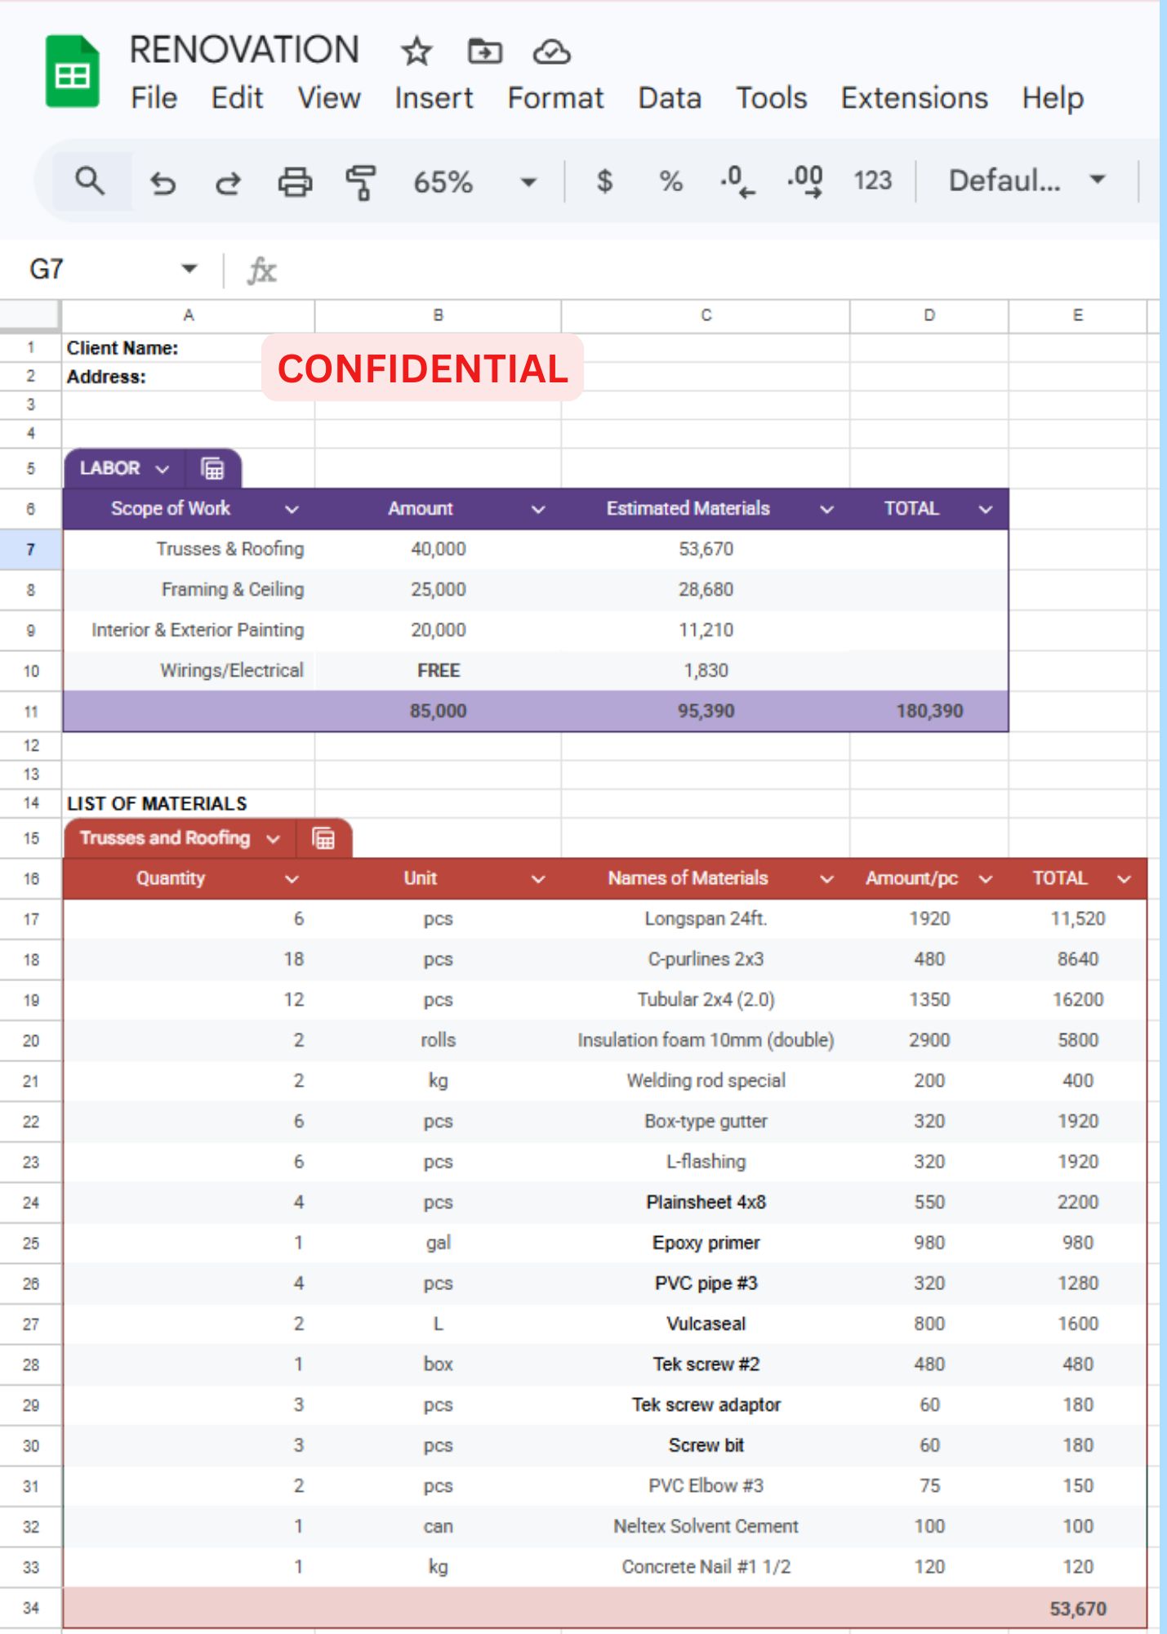Click the select all corner box
Viewport: 1167px width, 1634px height.
30,315
